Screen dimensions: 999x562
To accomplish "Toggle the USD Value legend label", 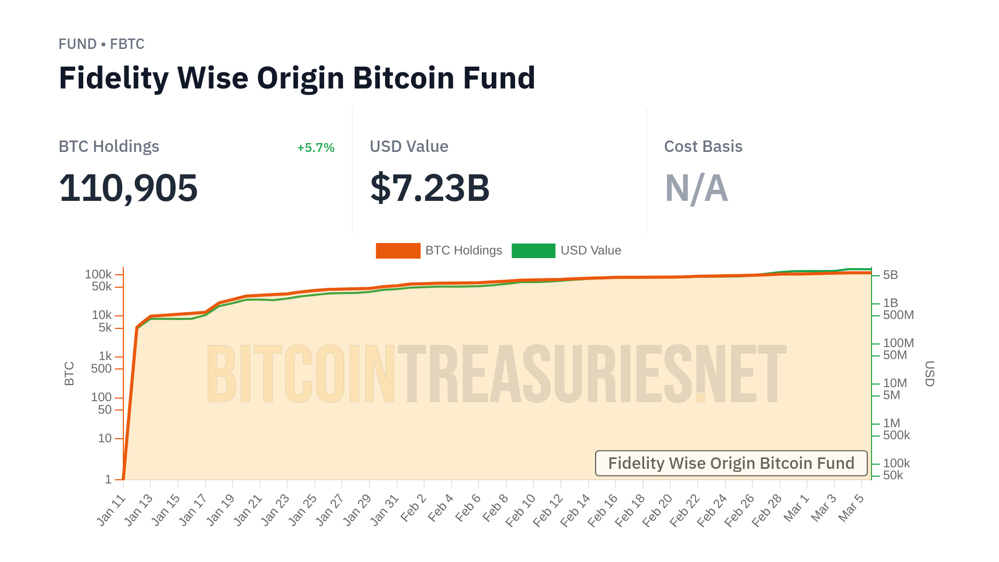I will [x=591, y=251].
